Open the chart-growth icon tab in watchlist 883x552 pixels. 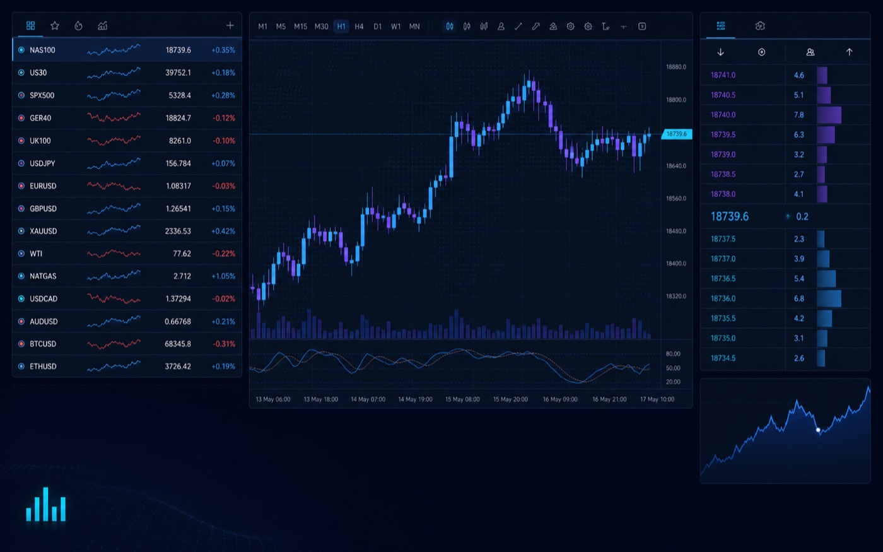point(102,26)
